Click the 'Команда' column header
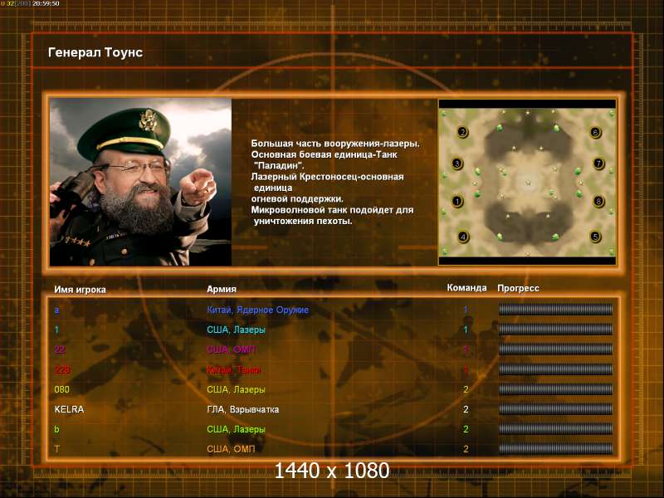The width and height of the screenshot is (664, 498). coord(466,288)
